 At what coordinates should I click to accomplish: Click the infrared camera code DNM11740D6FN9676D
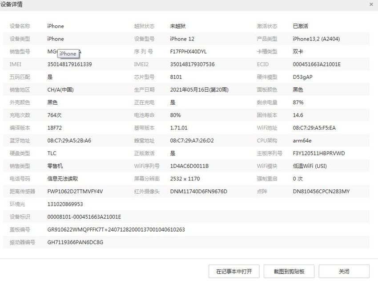(x=199, y=191)
